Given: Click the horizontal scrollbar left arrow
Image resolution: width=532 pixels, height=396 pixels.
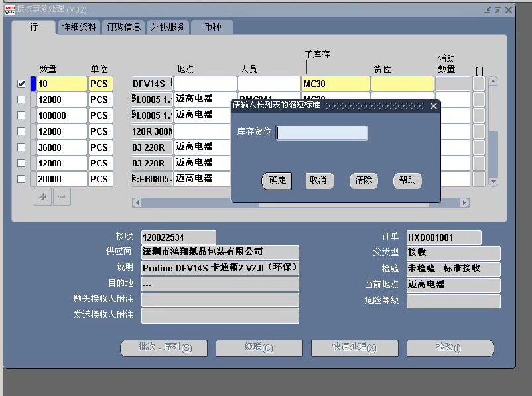Looking at the screenshot, I should coord(137,202).
